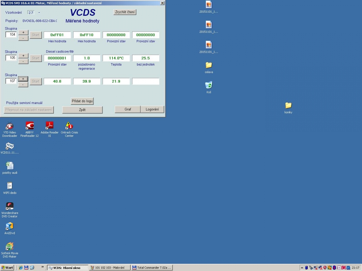
Task: Click the Diesel casticovy filtr label
Action: [60, 51]
